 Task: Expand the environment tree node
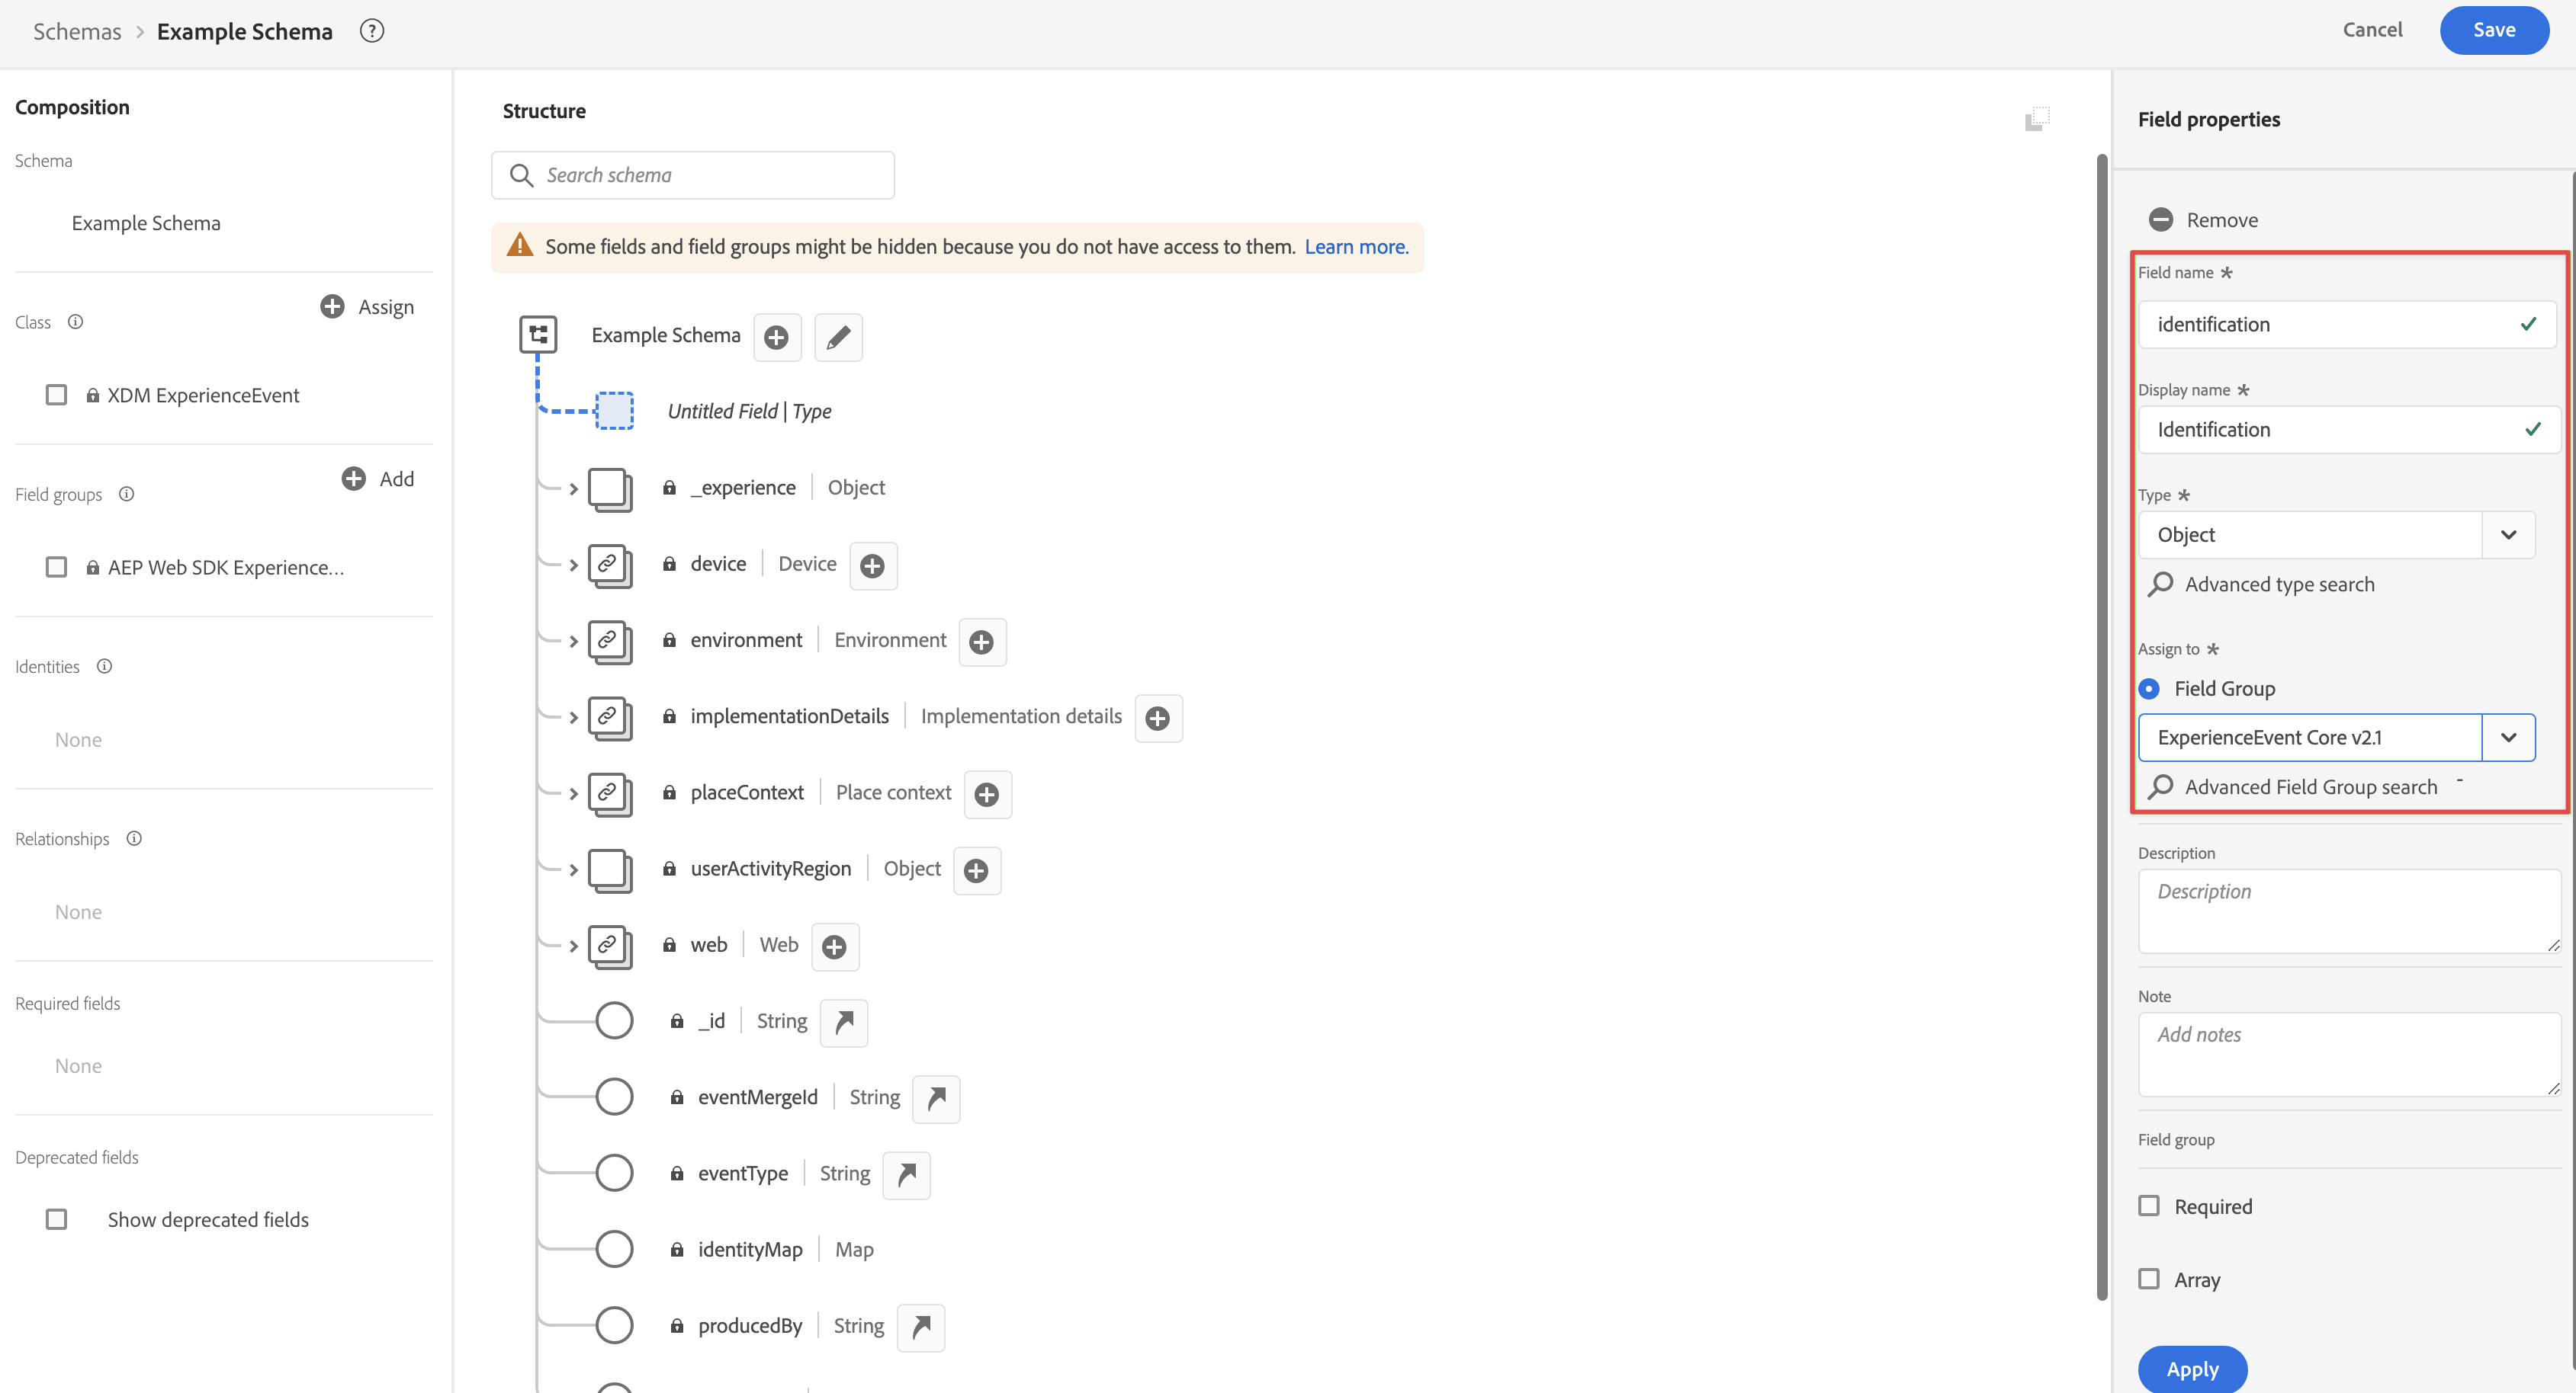point(573,642)
